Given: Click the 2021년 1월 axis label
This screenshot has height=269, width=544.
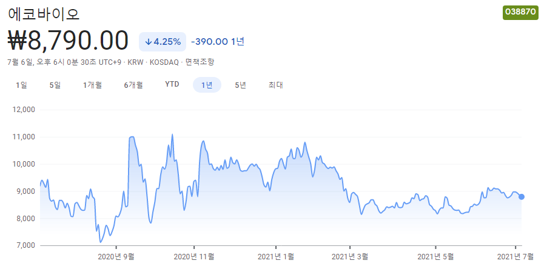Looking at the screenshot, I should tap(276, 257).
